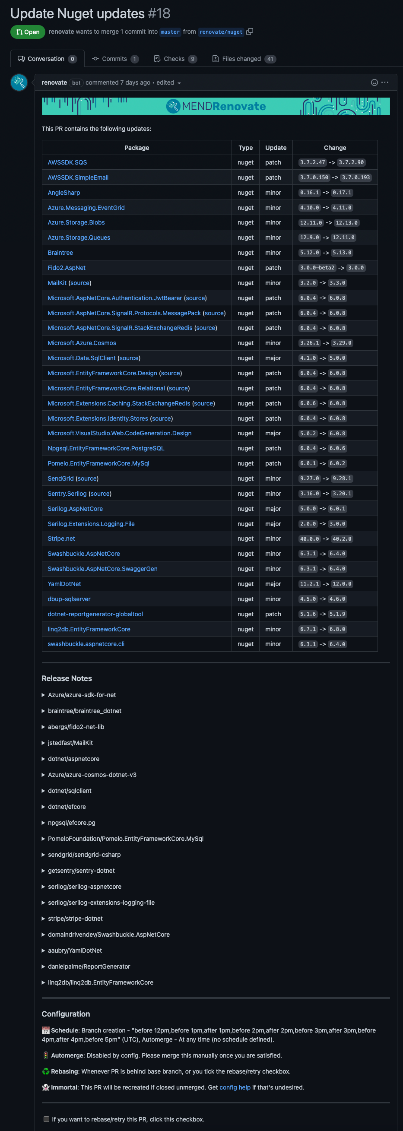Click the 12.0.0 version in YamlDotNet row
403x1131 pixels.
coord(342,584)
